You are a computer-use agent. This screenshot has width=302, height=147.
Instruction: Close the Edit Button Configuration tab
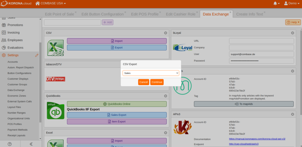(x=125, y=12)
